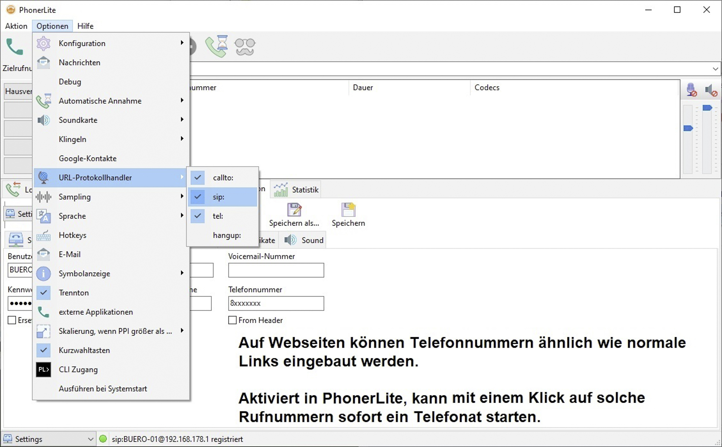Click the green registration status indicator
The image size is (722, 447).
pyautogui.click(x=103, y=439)
